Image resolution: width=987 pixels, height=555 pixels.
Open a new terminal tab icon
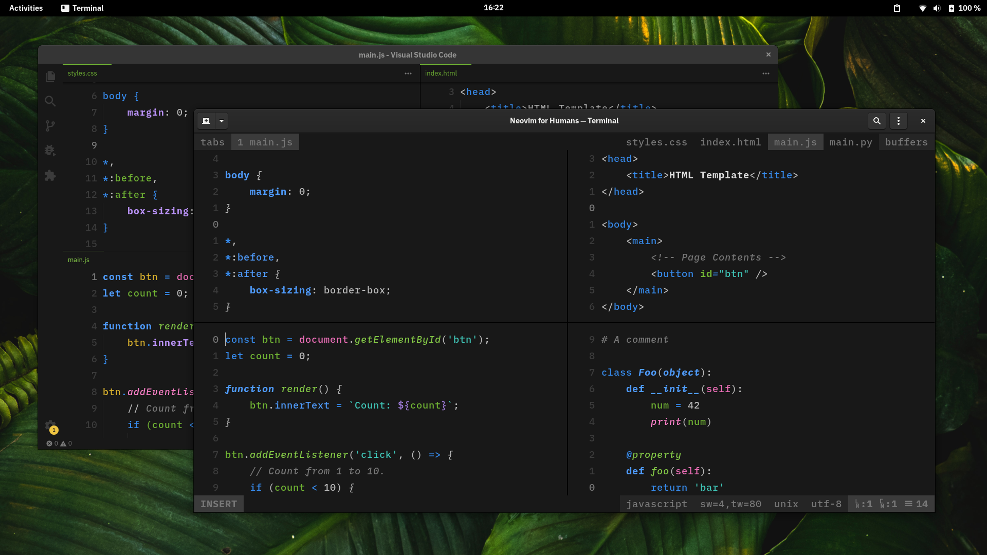206,121
